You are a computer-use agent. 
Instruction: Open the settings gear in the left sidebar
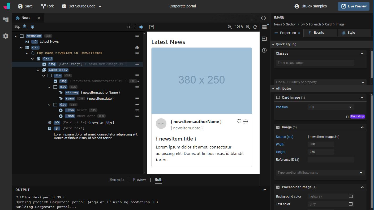click(6, 36)
